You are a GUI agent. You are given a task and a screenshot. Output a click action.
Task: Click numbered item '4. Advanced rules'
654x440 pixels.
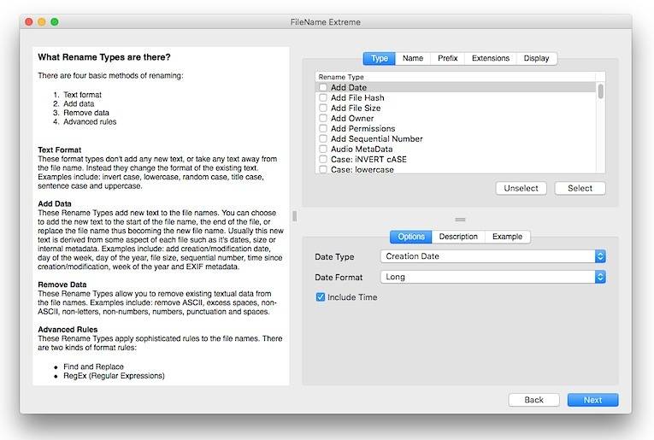[85, 121]
